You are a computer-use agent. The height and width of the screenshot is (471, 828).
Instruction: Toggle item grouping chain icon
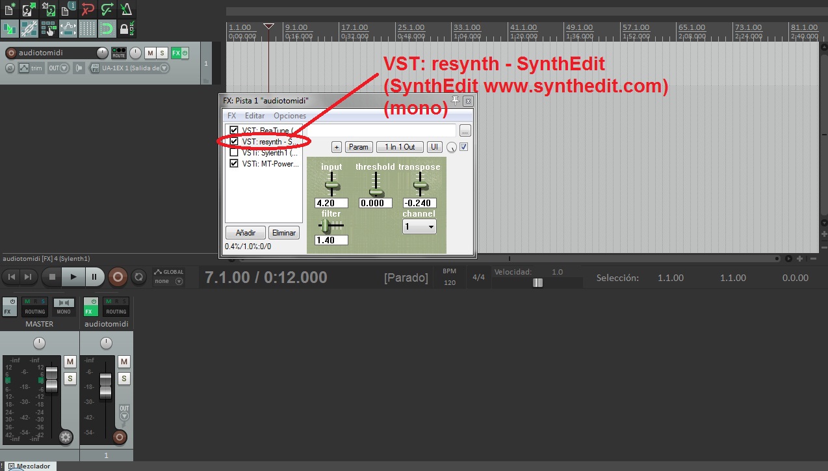(x=29, y=29)
